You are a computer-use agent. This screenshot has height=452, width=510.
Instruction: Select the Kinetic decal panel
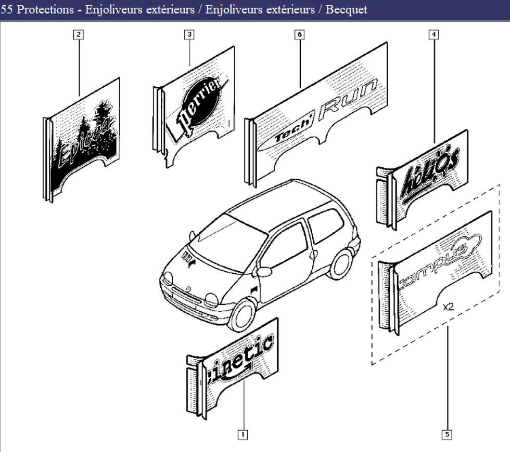click(x=232, y=369)
